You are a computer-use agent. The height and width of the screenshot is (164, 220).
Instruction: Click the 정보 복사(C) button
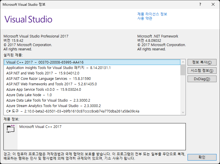pyautogui.click(x=202, y=62)
